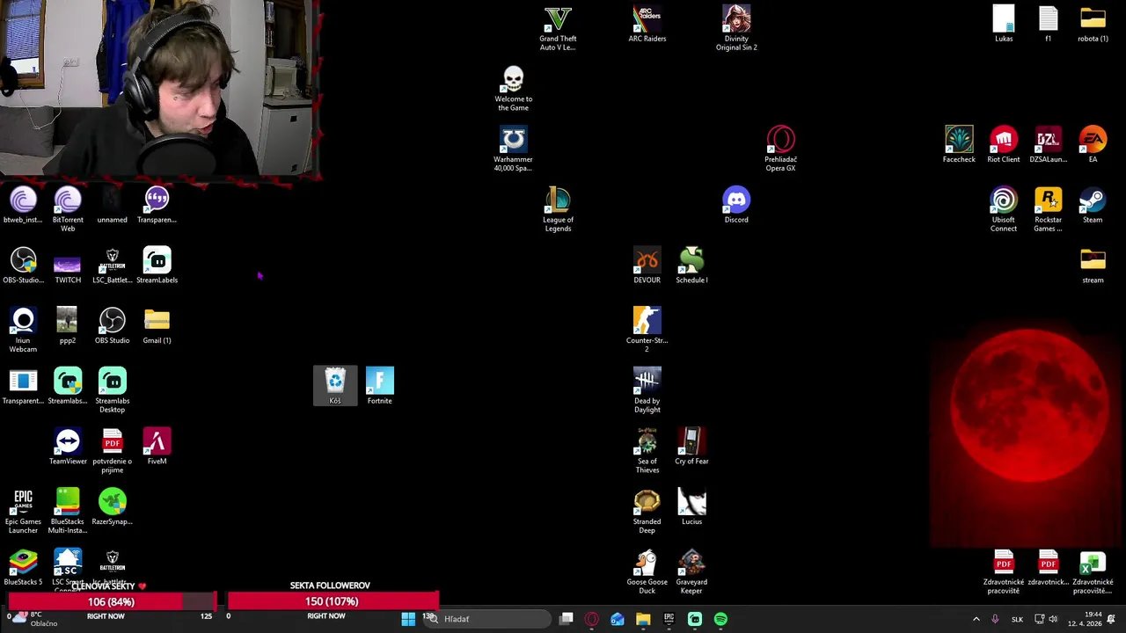
Task: Open Welcome to the Game shortcut
Action: (x=513, y=88)
